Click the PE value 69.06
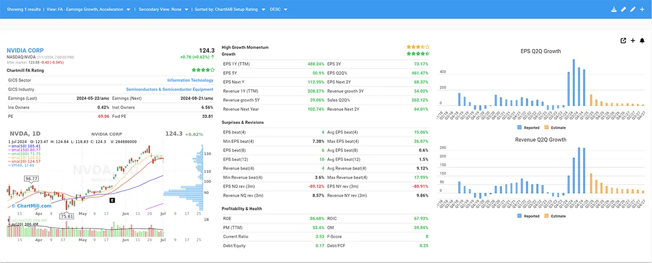 coord(104,116)
